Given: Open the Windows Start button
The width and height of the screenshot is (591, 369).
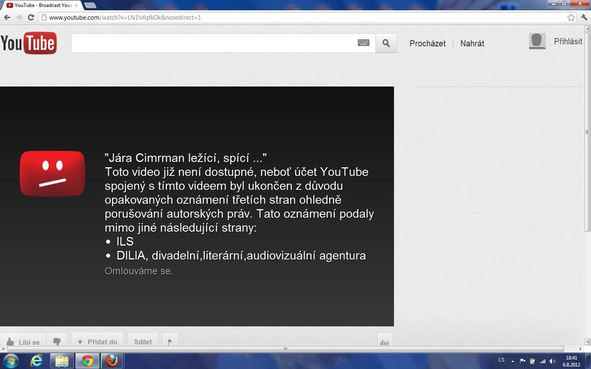Looking at the screenshot, I should (x=10, y=361).
